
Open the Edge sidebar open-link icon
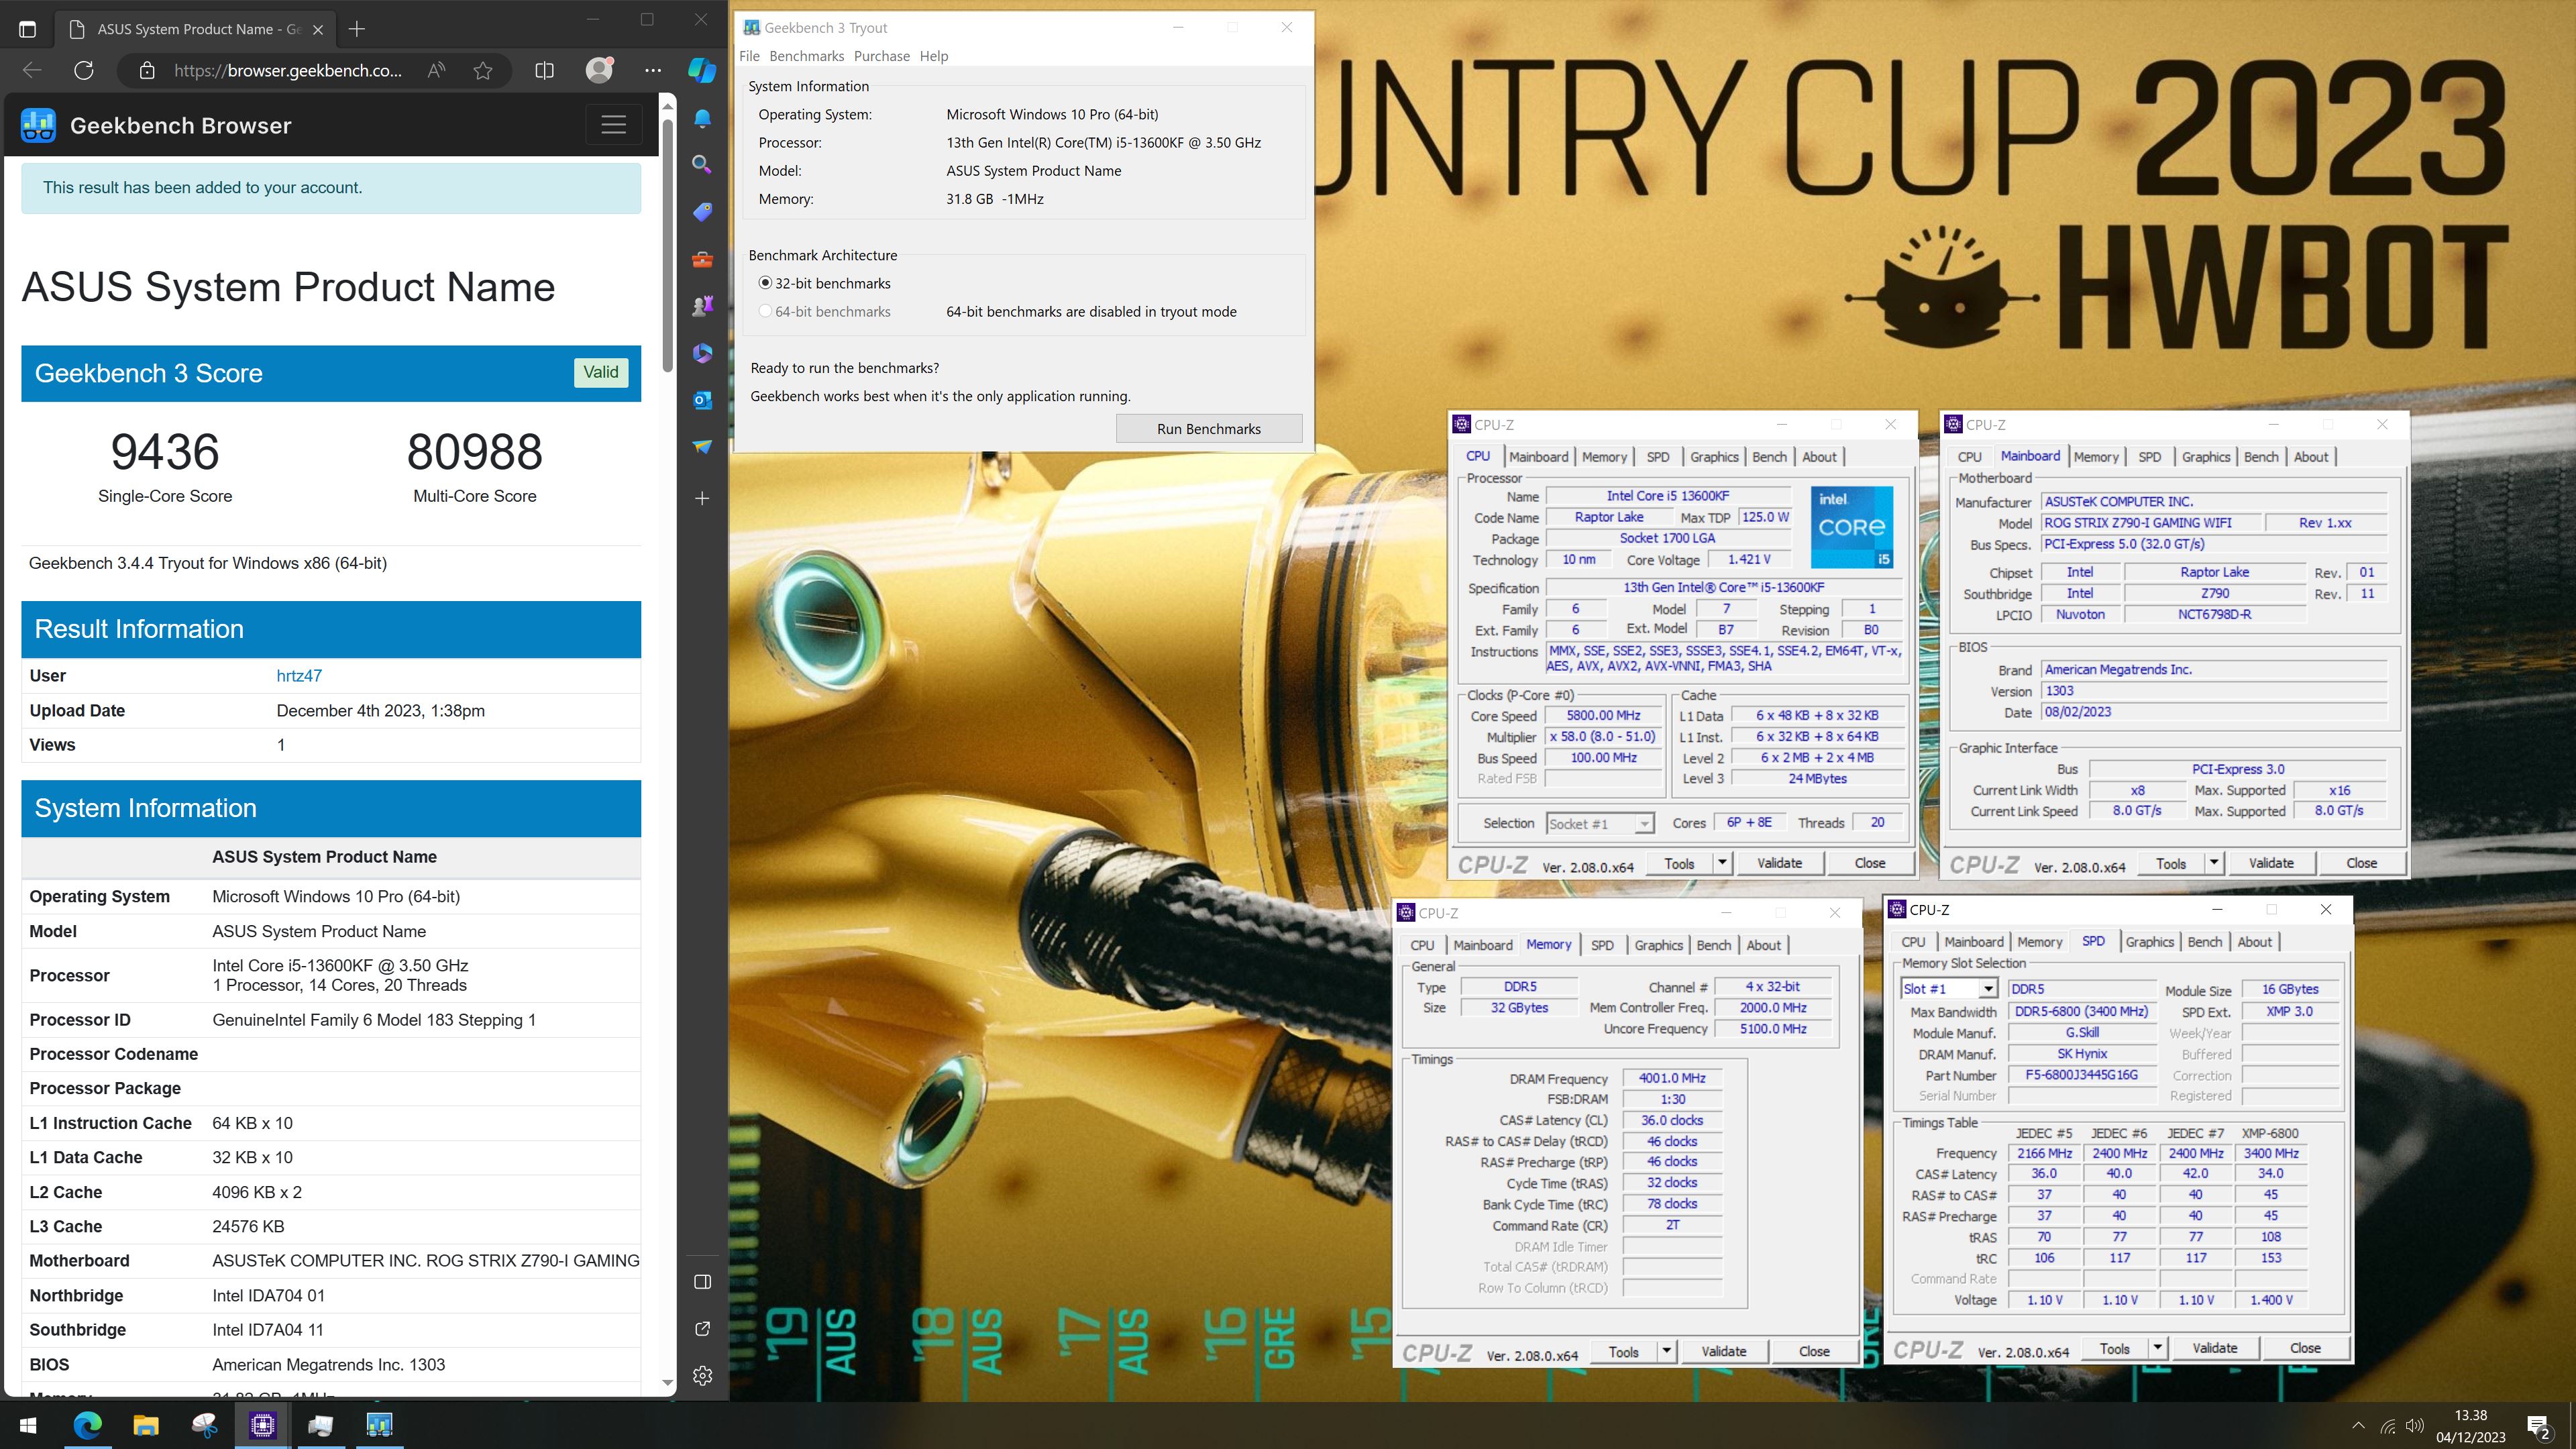click(702, 1329)
